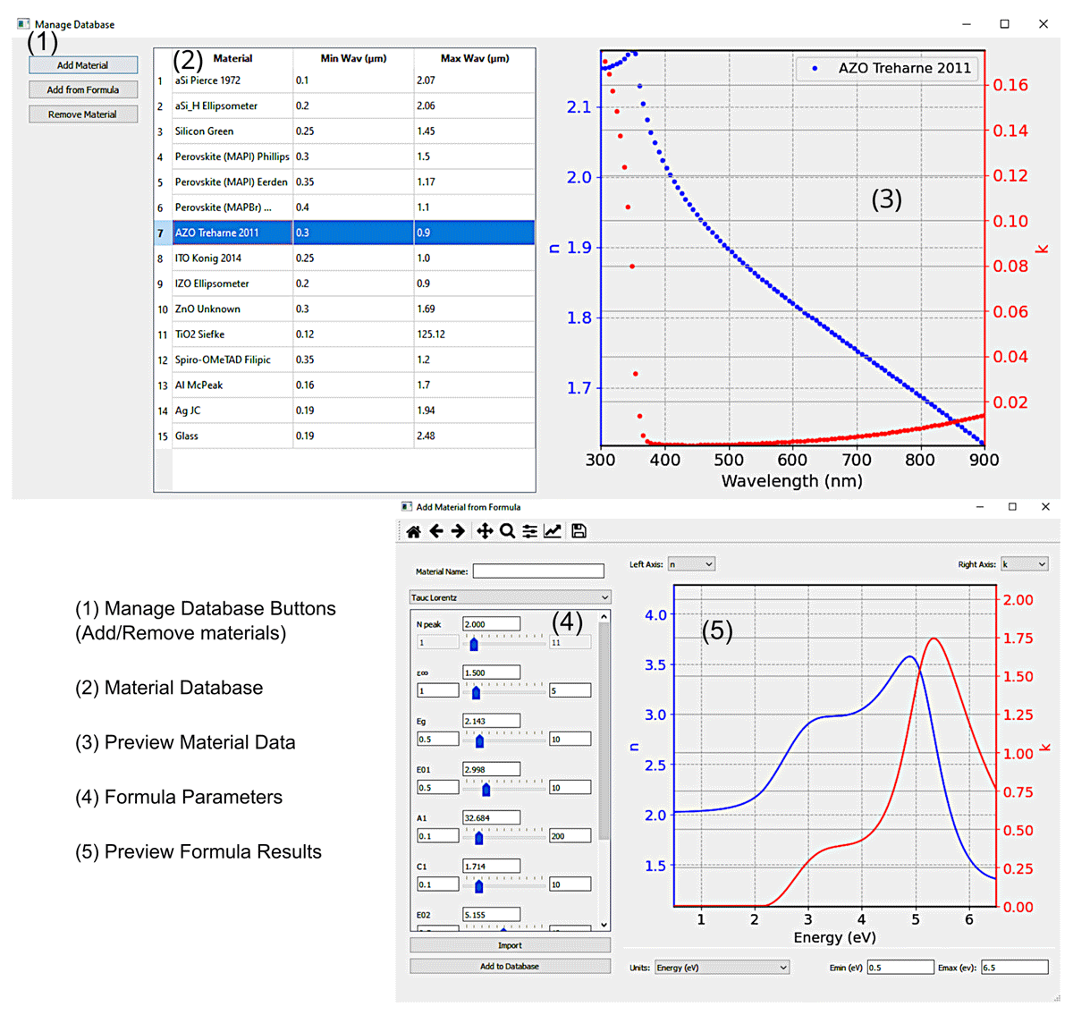
Task: Click the Emin (eV) input field
Action: click(900, 968)
